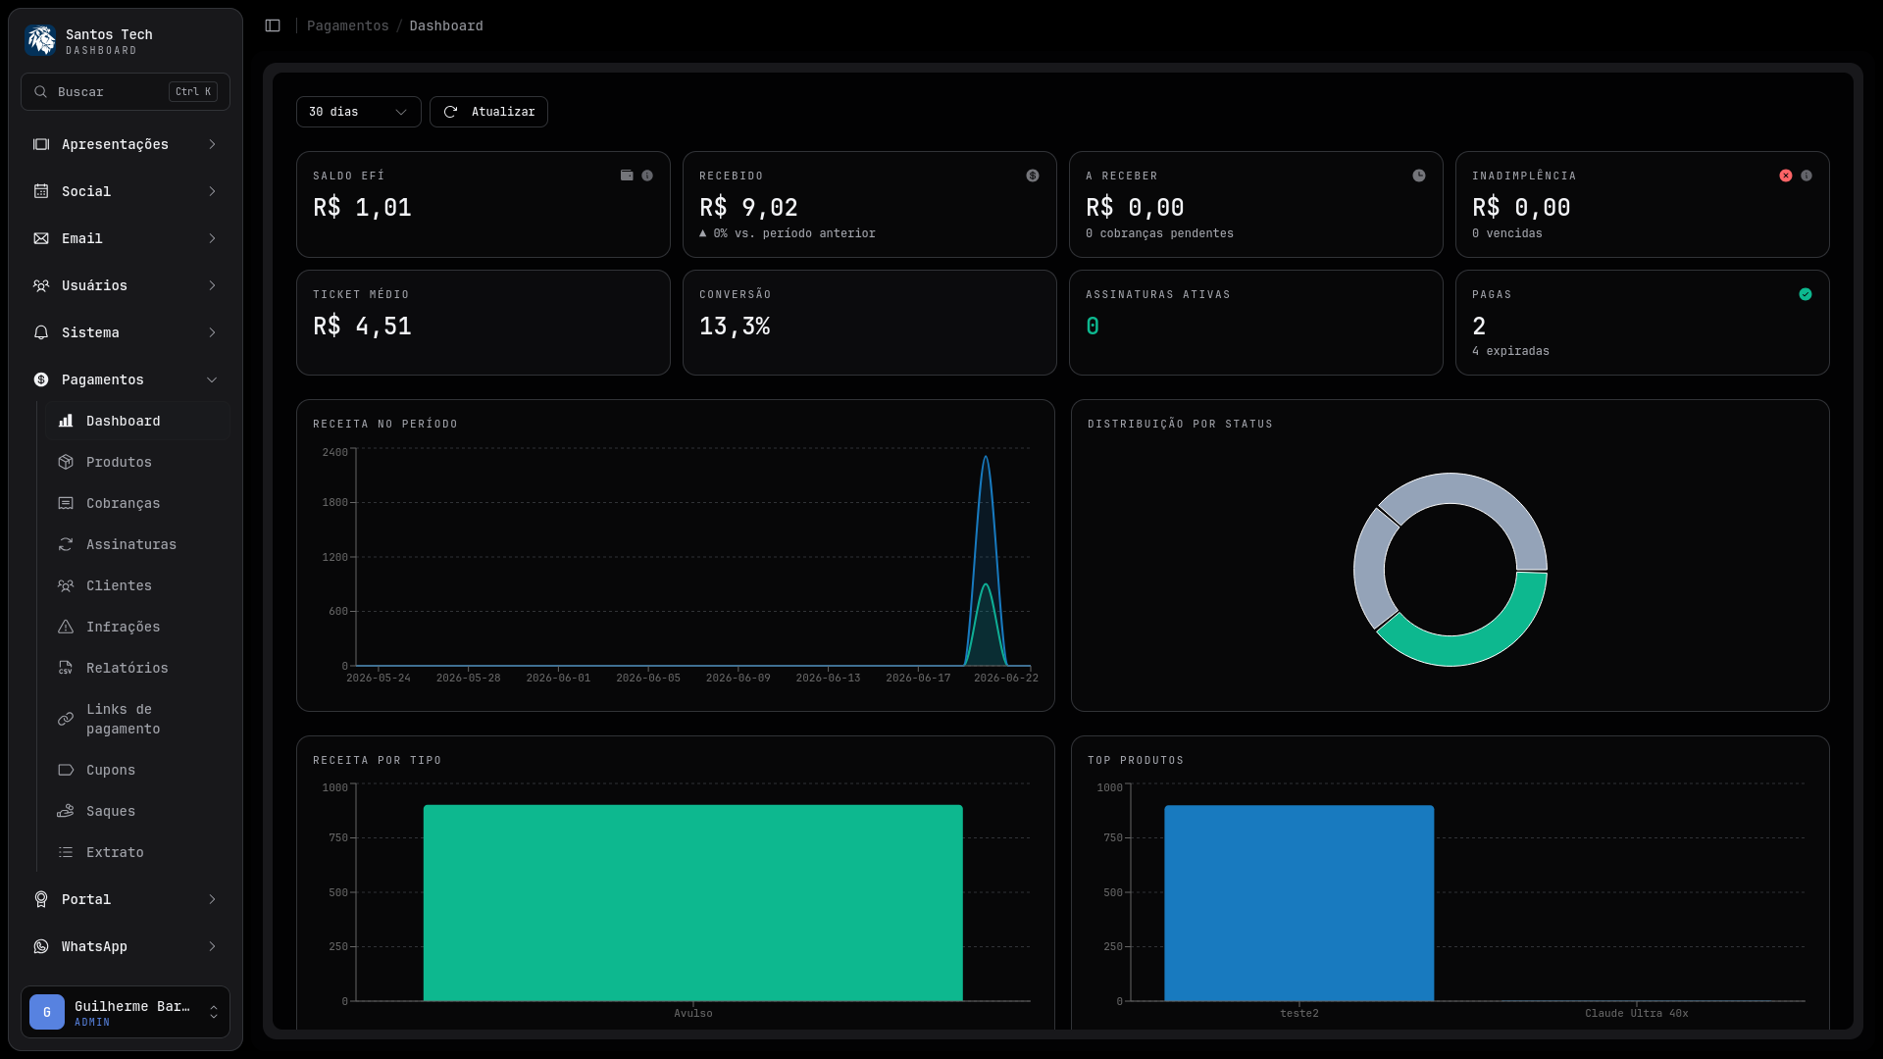Open Assinaturas in the Pagamentos menu
The height and width of the screenshot is (1059, 1883).
[137, 544]
